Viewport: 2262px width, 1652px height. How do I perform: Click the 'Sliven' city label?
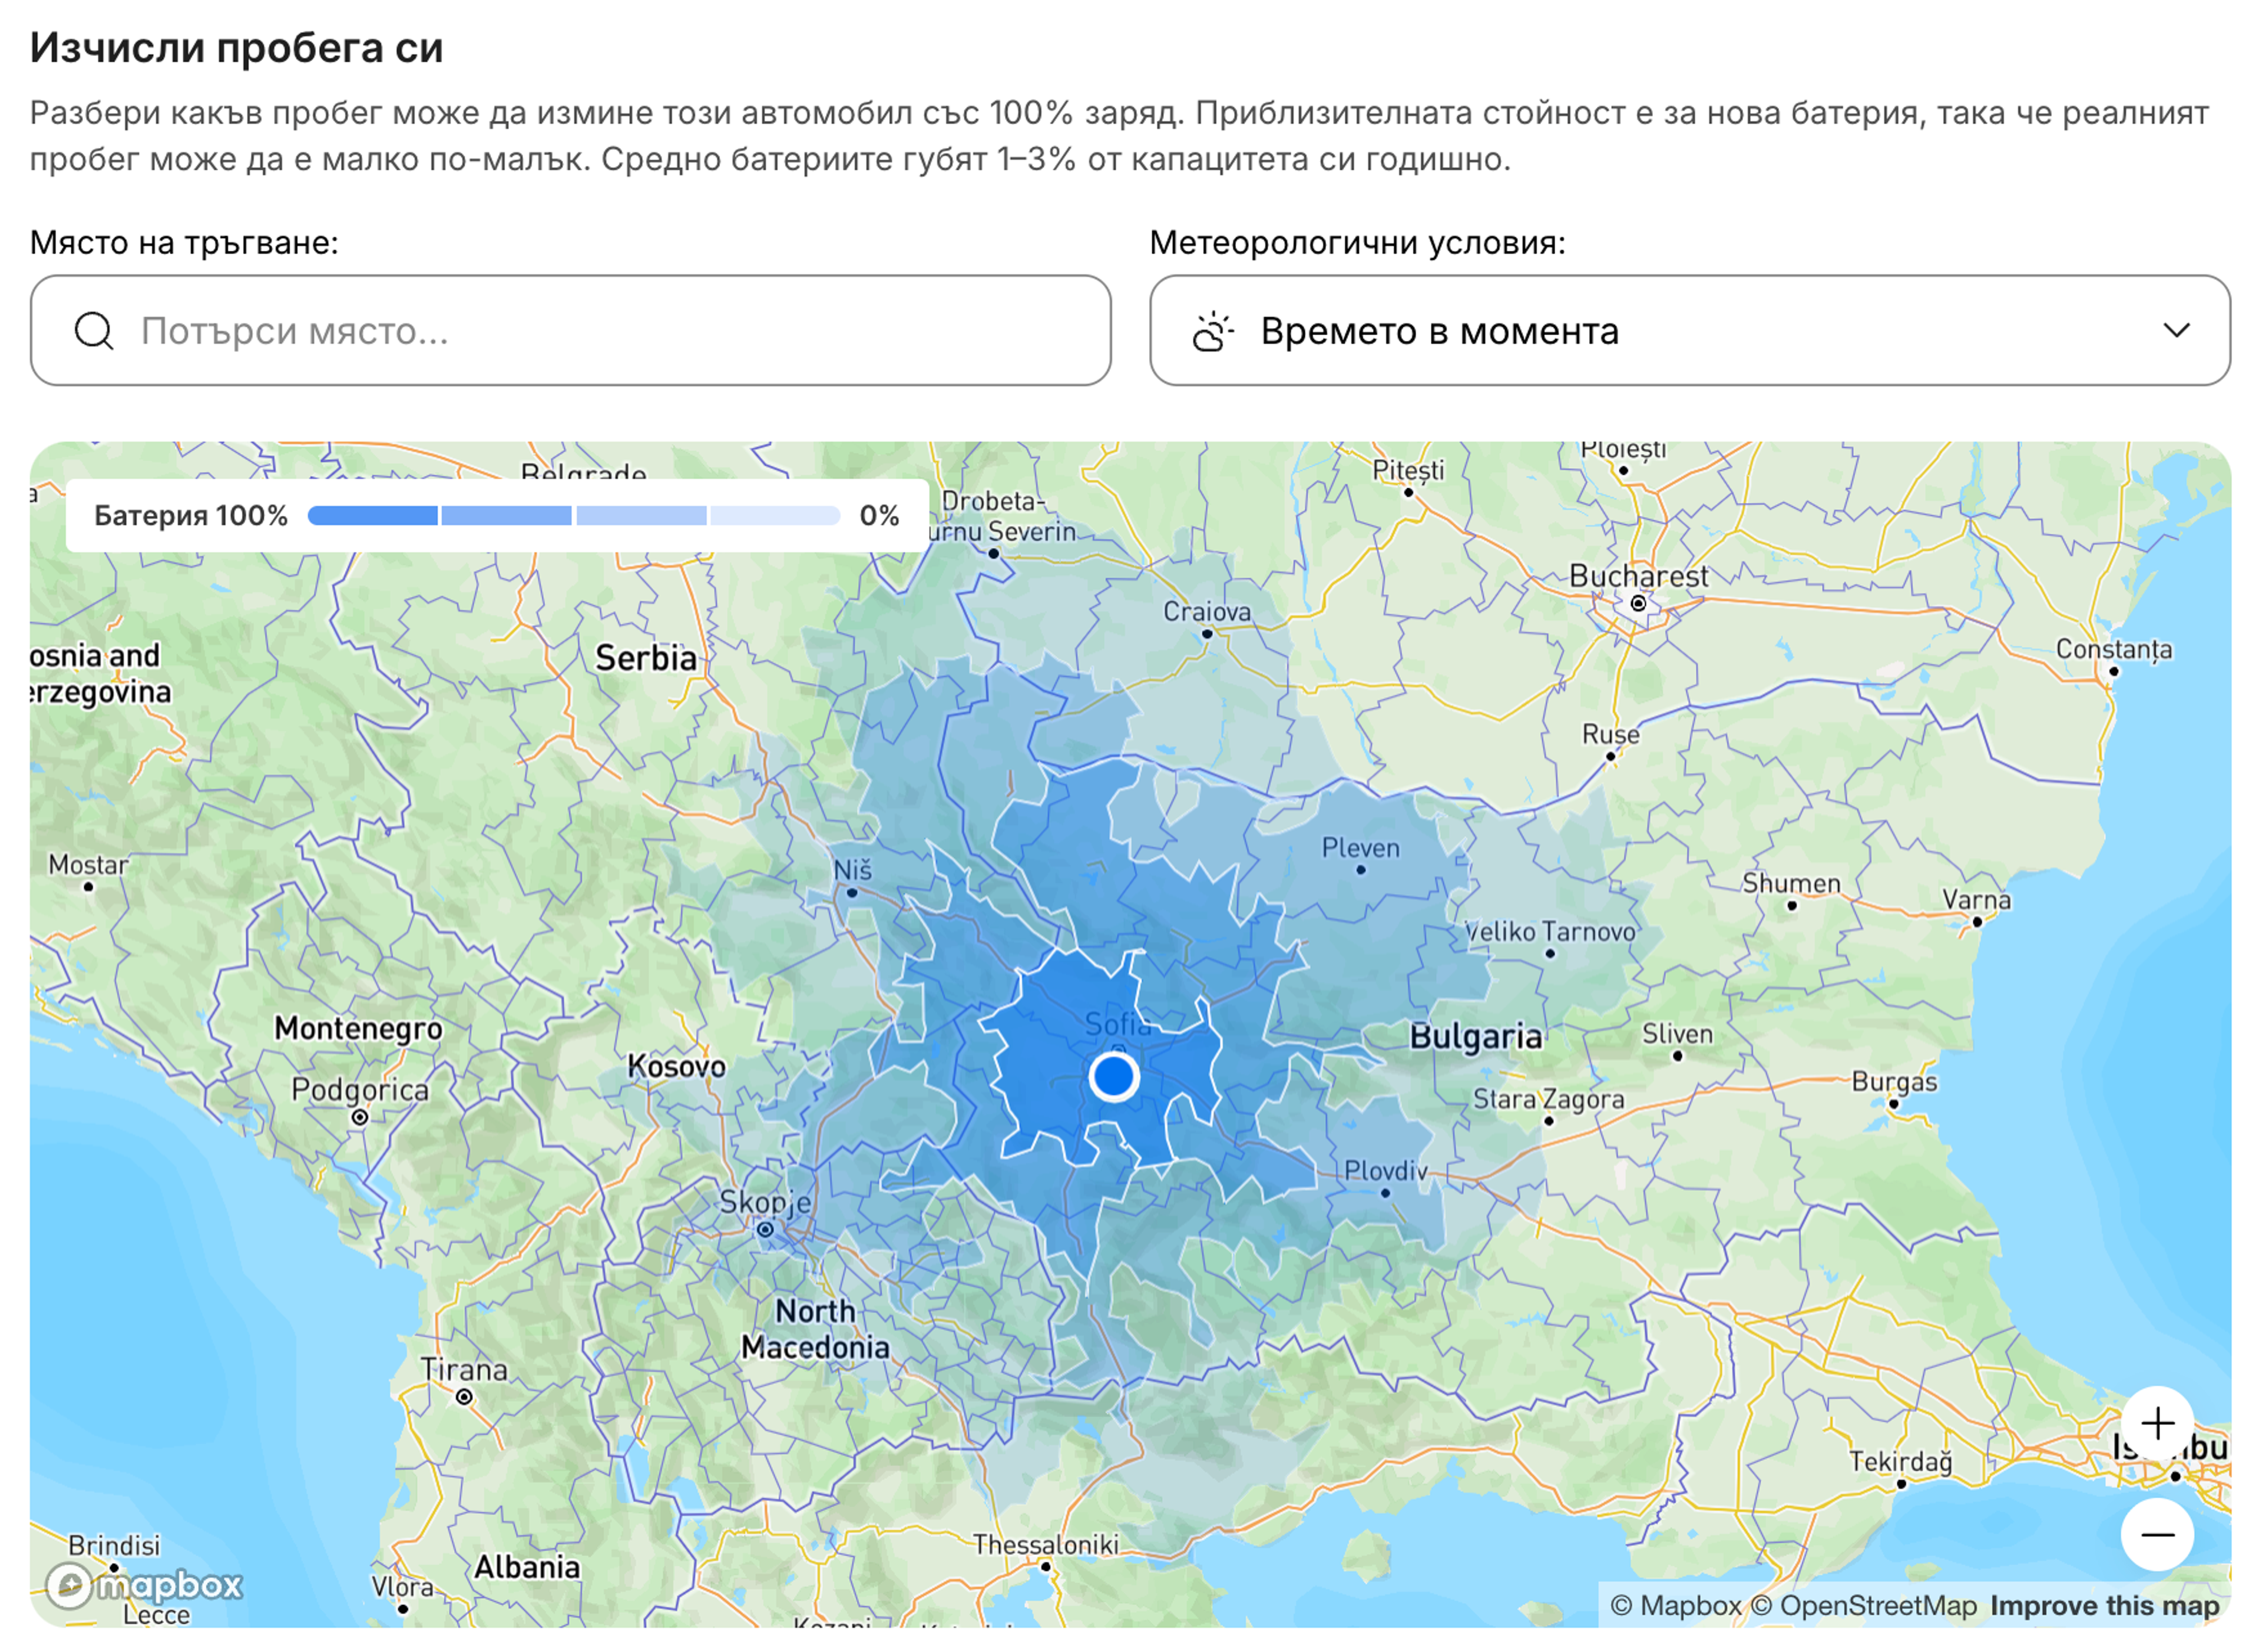[x=1678, y=1034]
